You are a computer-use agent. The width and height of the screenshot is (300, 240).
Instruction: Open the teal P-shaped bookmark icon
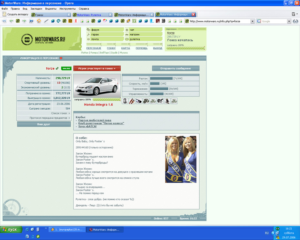58,21
